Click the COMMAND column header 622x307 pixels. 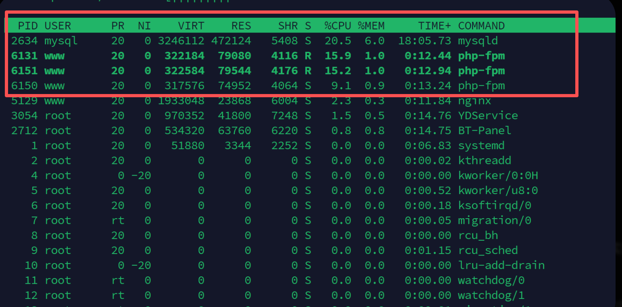click(x=481, y=26)
